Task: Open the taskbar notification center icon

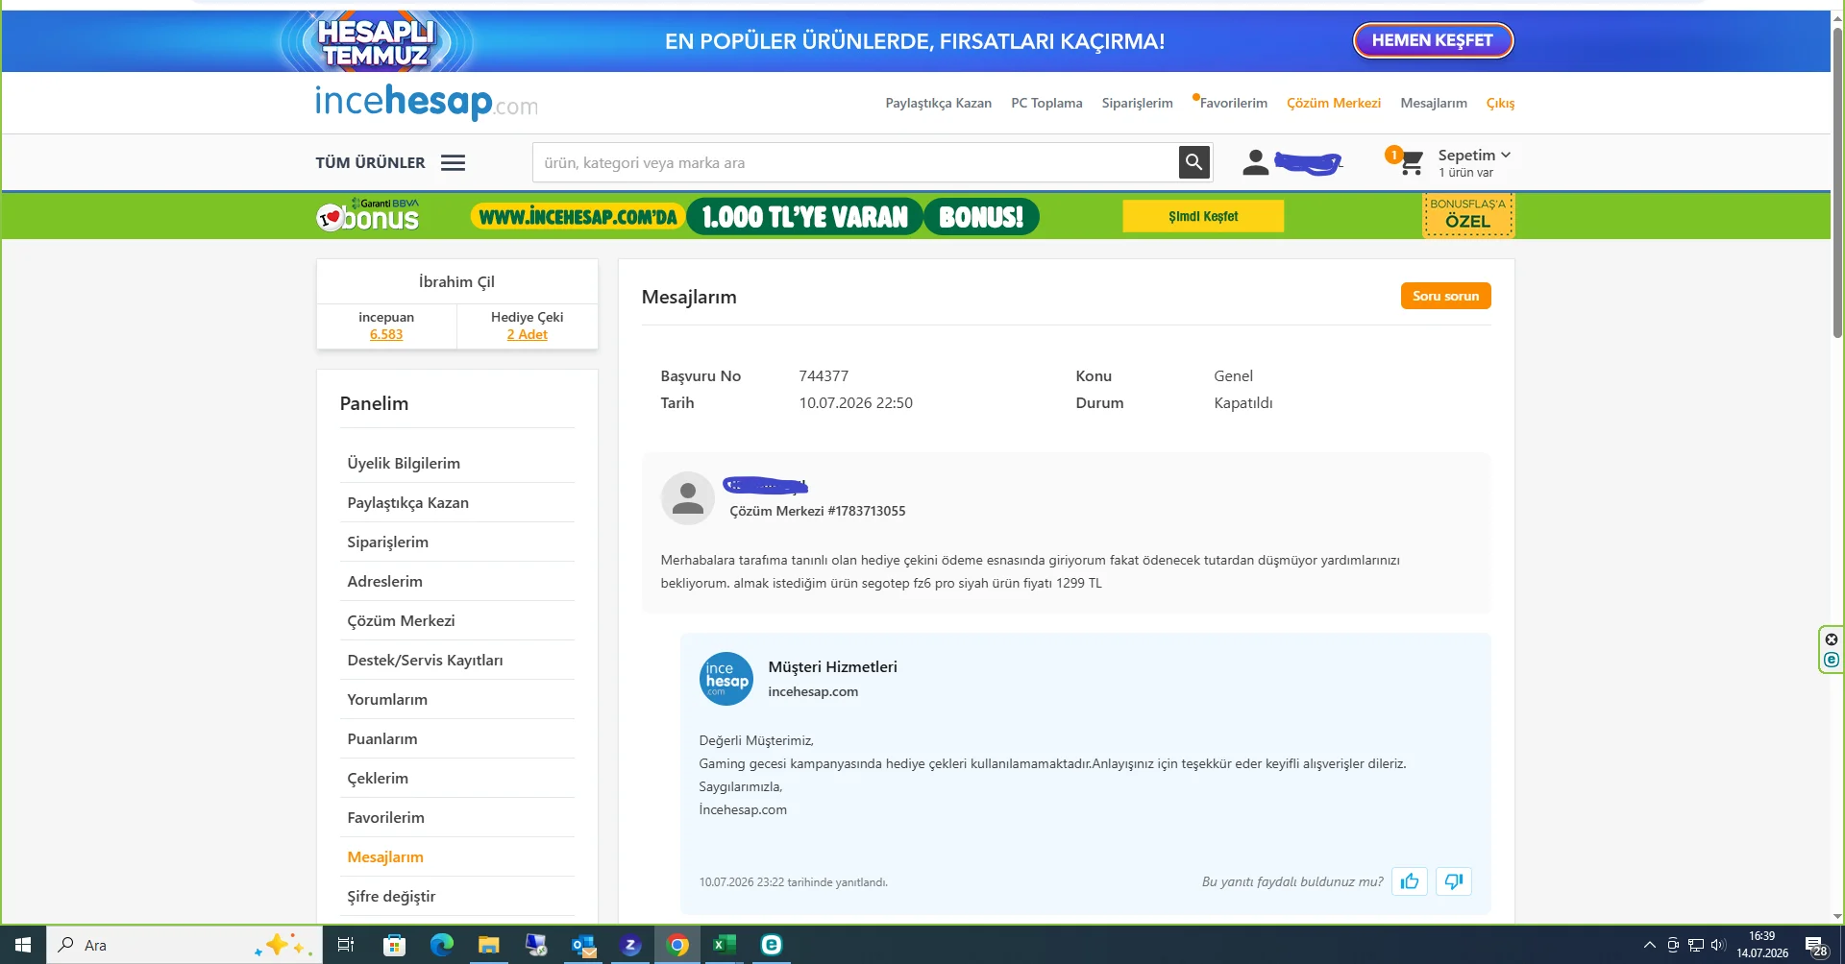Action: point(1815,946)
